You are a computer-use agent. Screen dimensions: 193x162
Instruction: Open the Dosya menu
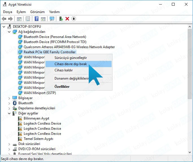8,12
